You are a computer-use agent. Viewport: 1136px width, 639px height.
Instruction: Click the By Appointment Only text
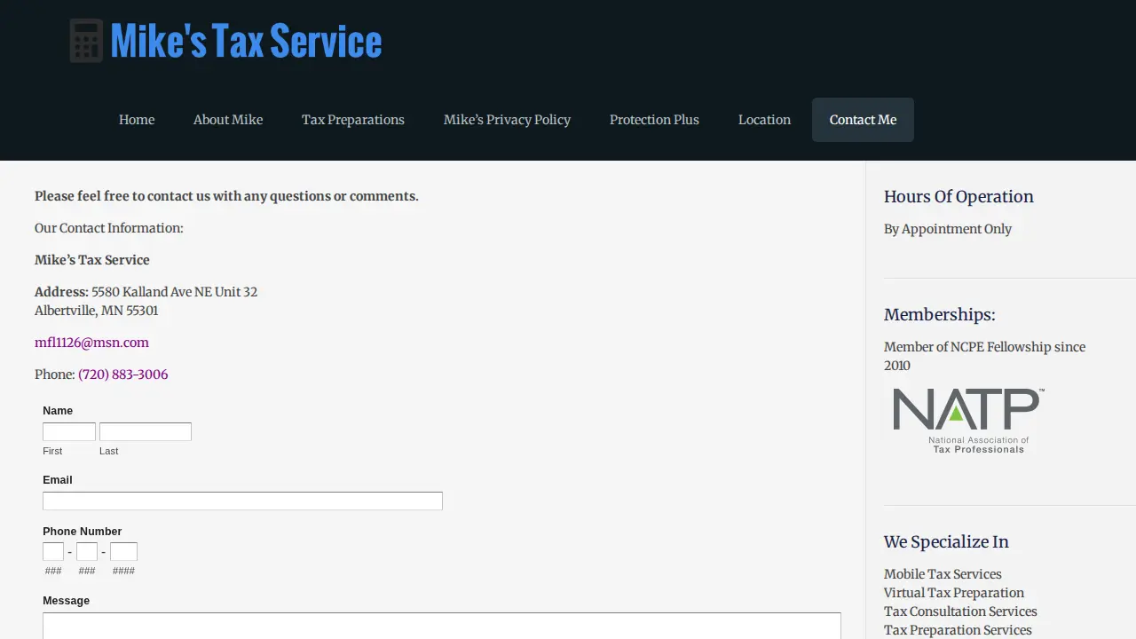(948, 229)
